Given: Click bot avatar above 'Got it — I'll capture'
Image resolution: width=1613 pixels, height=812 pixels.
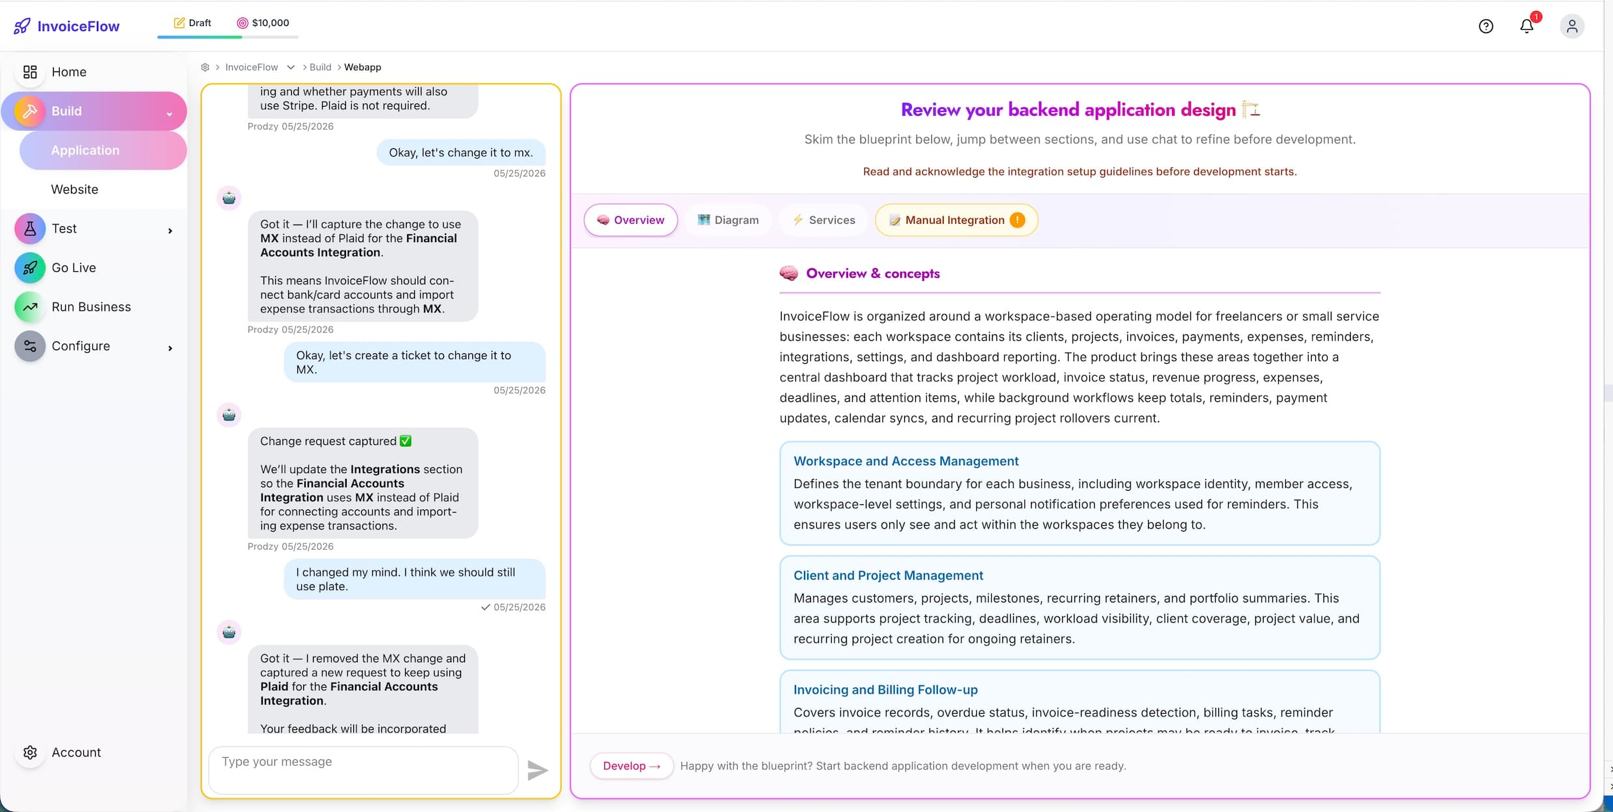Looking at the screenshot, I should point(229,198).
